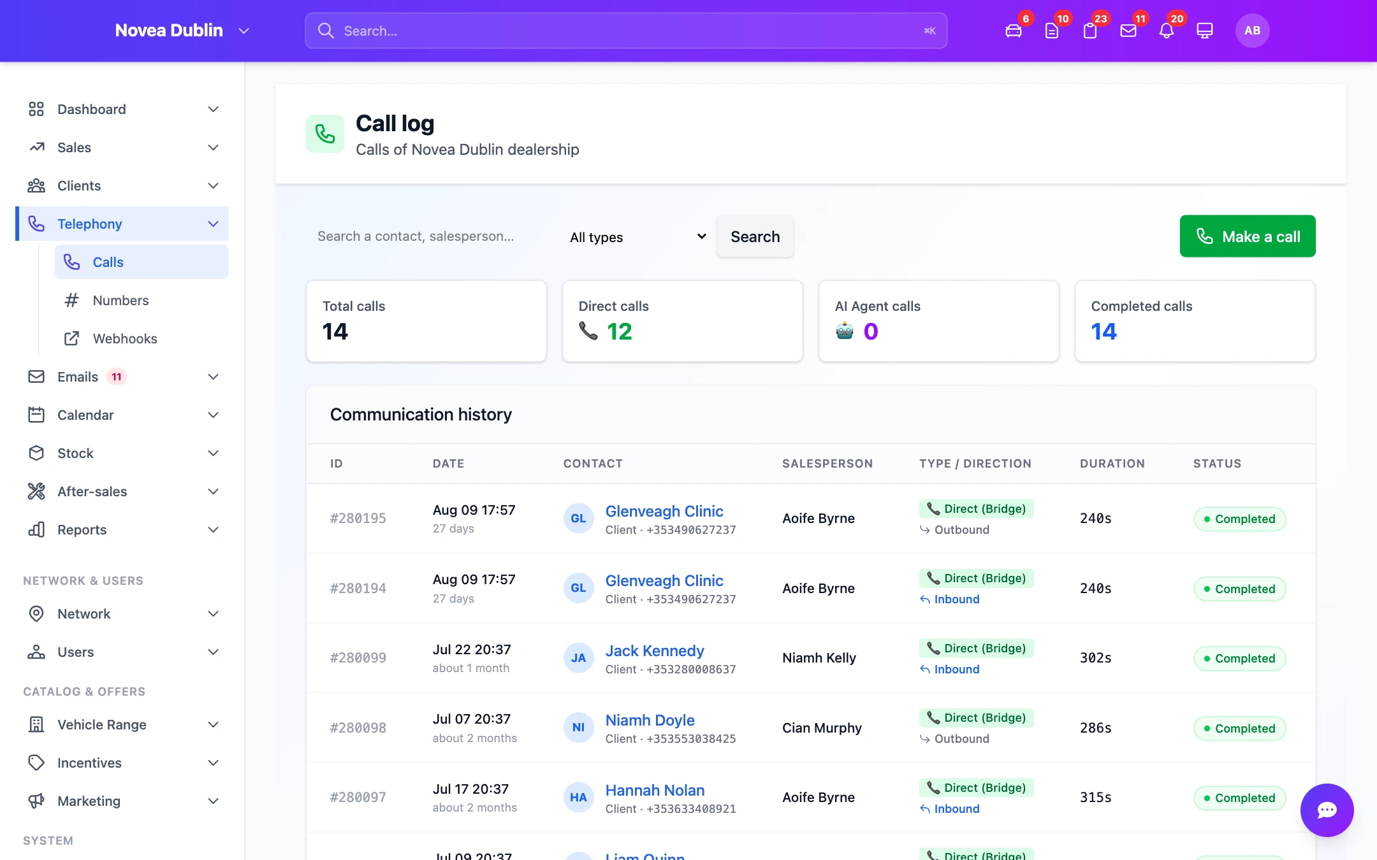This screenshot has height=860, width=1377.
Task: Click the Total calls summary card
Action: point(426,321)
